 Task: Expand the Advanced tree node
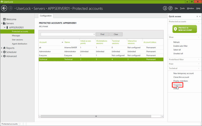coord(2,56)
